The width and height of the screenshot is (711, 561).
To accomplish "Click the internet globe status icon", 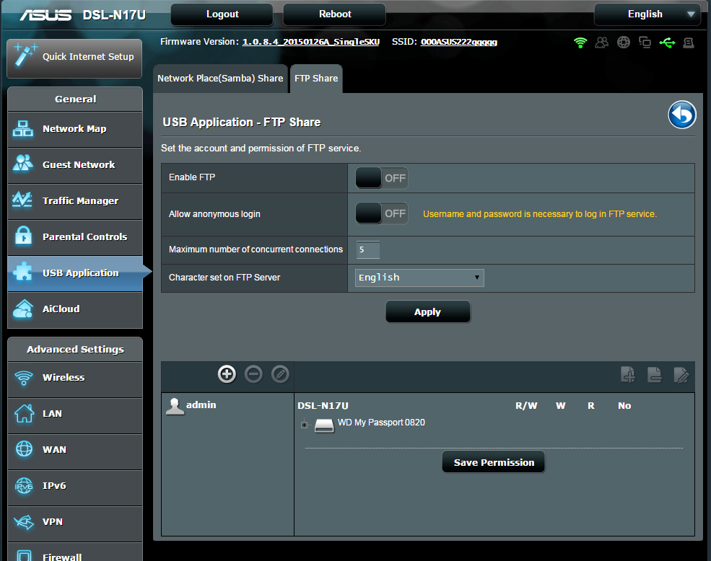I will [624, 43].
